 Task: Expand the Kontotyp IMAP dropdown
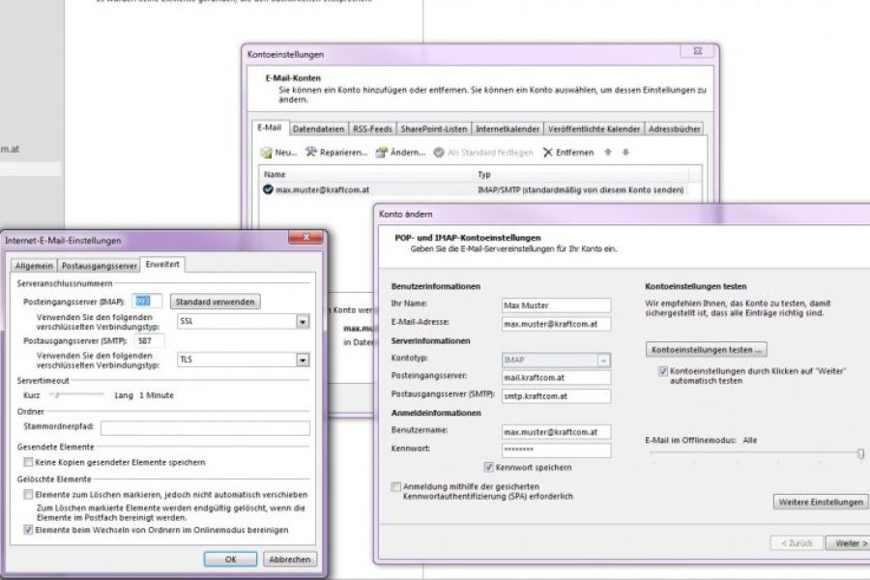tap(603, 360)
